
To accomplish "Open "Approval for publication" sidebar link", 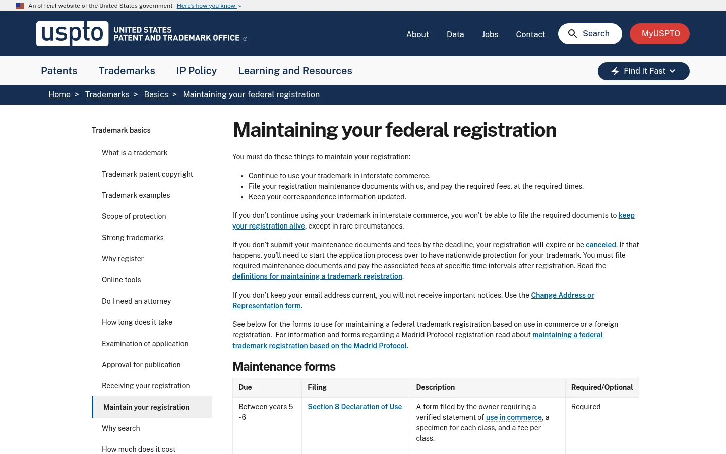I will (x=141, y=365).
